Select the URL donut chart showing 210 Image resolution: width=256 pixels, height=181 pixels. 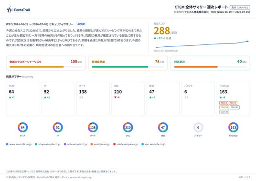click(x=128, y=128)
